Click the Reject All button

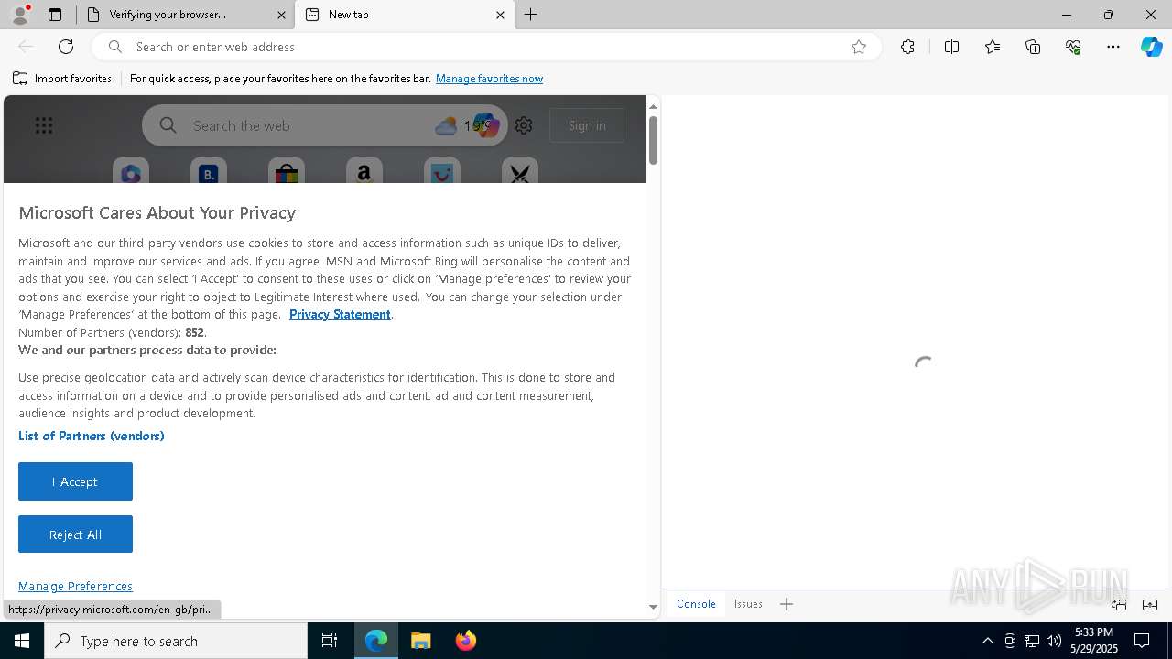(75, 535)
